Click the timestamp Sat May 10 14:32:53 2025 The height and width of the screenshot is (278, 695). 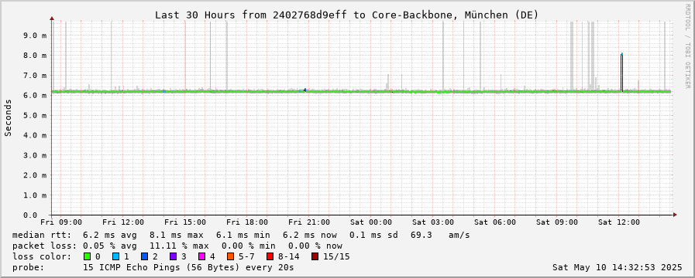(x=617, y=267)
